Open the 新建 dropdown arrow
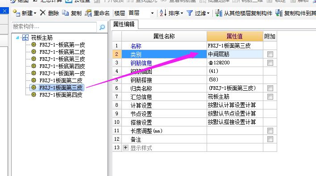Screen dimensions: 316x176 [x=35, y=13]
